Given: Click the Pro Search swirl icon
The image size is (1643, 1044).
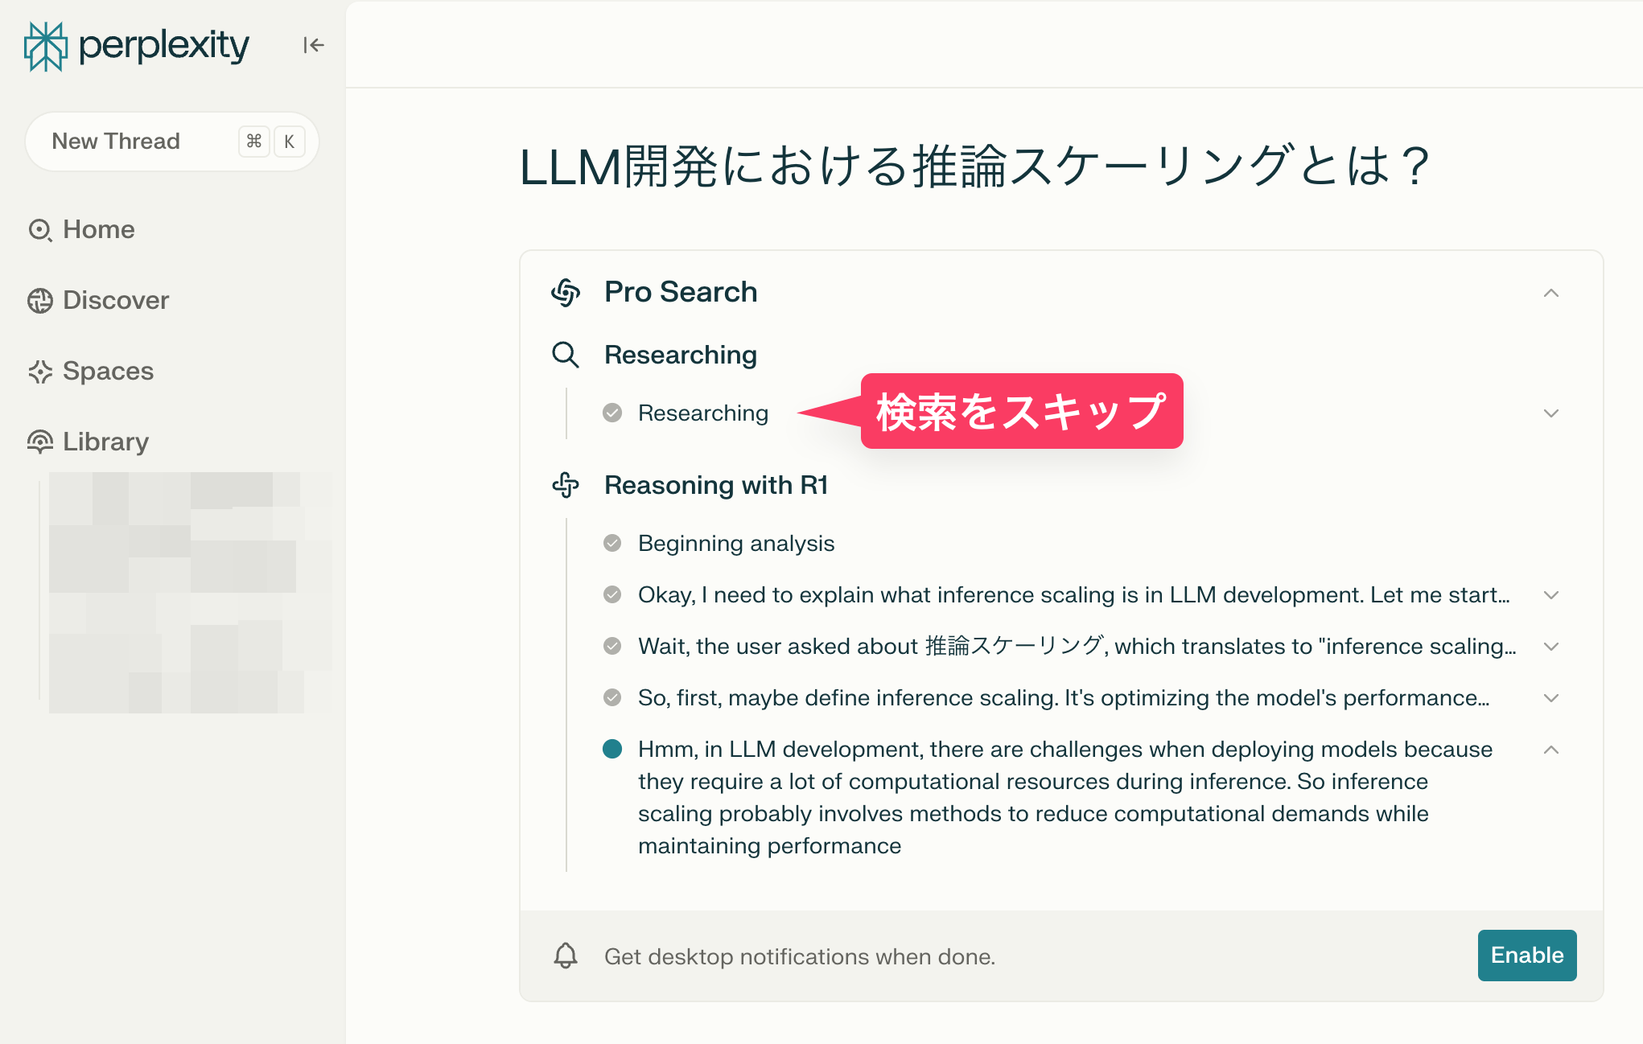Looking at the screenshot, I should [566, 292].
